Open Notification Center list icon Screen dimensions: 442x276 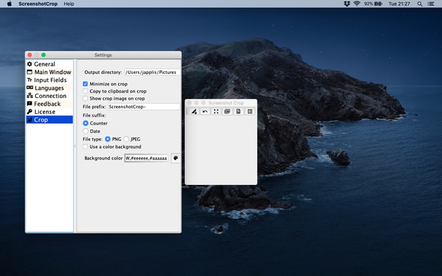coord(431,3)
